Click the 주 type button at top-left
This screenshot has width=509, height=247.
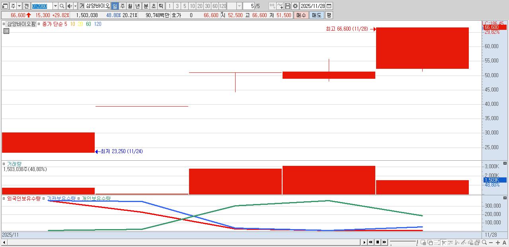coord(13,6)
